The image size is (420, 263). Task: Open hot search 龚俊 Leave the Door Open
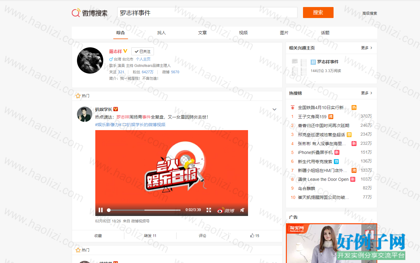click(x=323, y=179)
